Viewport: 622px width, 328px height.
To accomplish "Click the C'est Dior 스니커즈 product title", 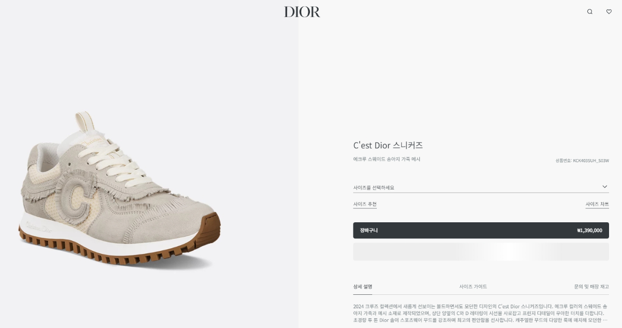I will [388, 146].
